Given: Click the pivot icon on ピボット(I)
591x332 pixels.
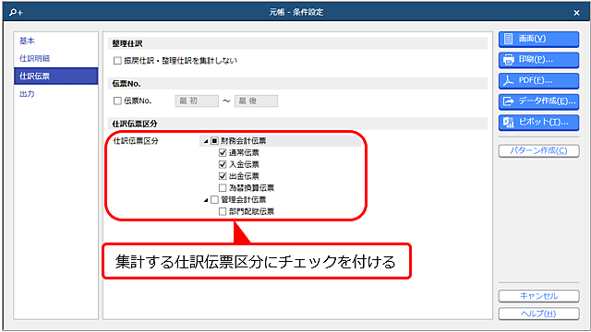Looking at the screenshot, I should coord(509,122).
